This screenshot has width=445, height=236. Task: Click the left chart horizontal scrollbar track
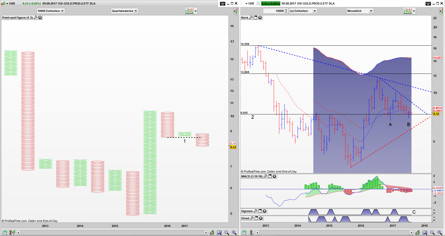tap(112, 233)
